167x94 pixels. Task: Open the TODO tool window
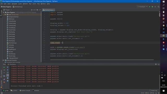pos(14,91)
